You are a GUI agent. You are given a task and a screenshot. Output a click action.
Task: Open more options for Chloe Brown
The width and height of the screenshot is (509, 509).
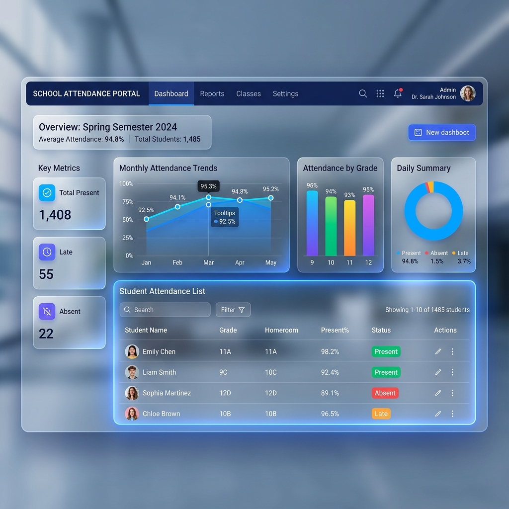(x=452, y=414)
